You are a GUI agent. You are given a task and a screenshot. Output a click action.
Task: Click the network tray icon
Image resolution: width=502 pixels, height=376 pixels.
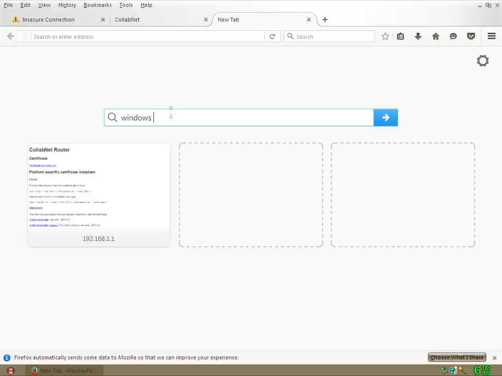[x=453, y=371]
